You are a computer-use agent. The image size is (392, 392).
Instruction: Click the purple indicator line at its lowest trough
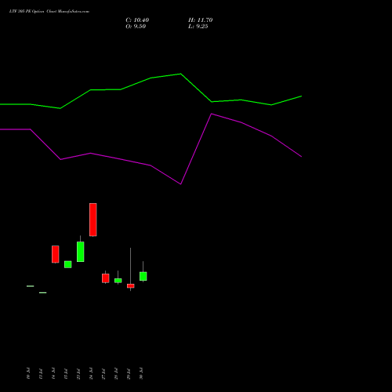[x=180, y=184]
